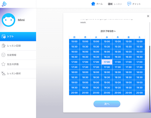The width and height of the screenshot is (151, 118).
Task: Select the シフト calendar icon
Action: click(4, 36)
